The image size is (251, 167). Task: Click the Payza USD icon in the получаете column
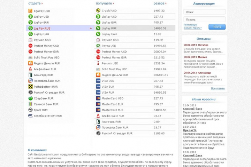click(x=98, y=46)
